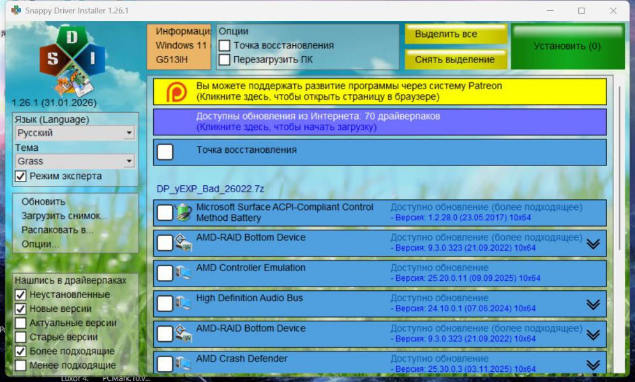Enable the Перезагрузить ПК checkbox
Image resolution: width=635 pixels, height=382 pixels.
(225, 60)
